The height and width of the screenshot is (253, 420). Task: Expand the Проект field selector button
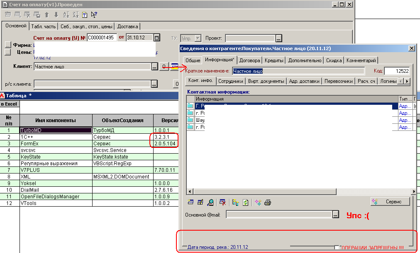[x=278, y=39]
